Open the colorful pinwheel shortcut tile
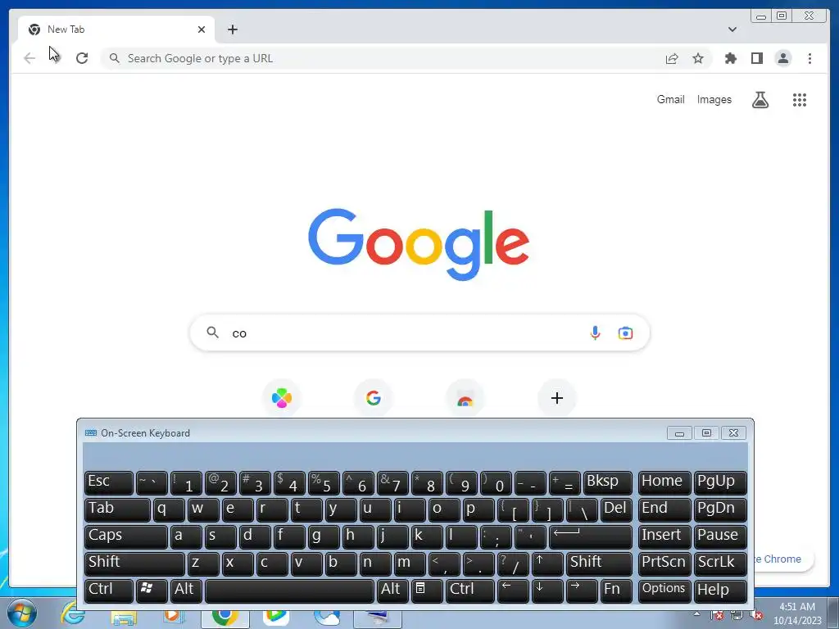 (282, 398)
